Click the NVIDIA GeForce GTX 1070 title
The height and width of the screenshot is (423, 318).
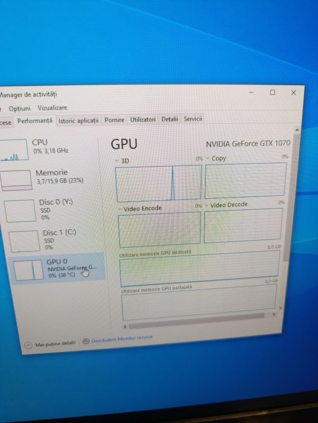click(x=248, y=144)
